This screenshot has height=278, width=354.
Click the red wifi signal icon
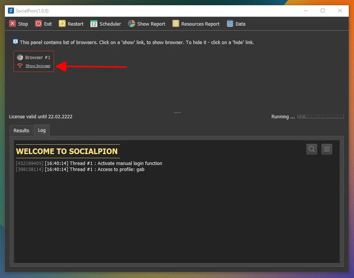[20, 66]
